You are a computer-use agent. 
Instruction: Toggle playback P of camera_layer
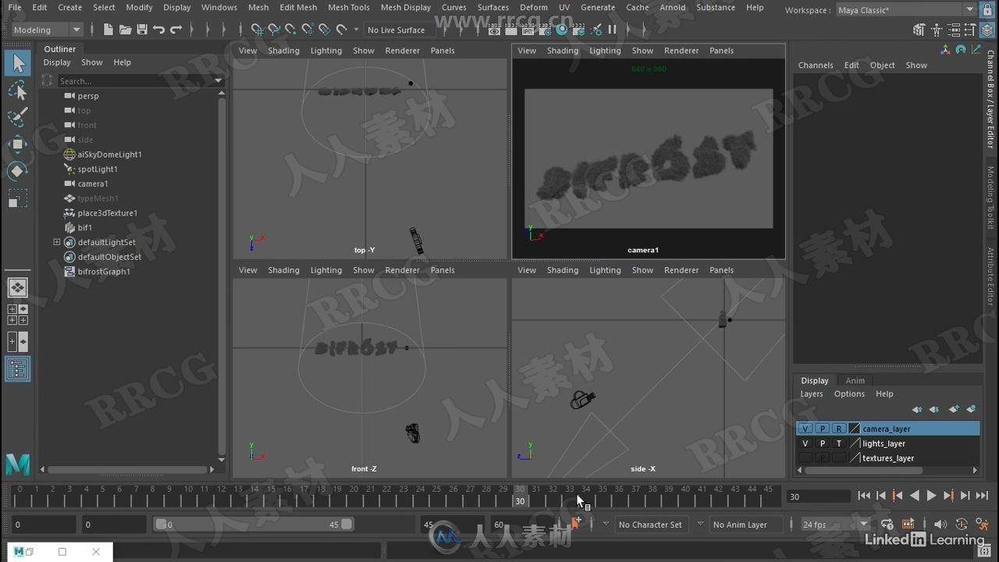point(822,429)
